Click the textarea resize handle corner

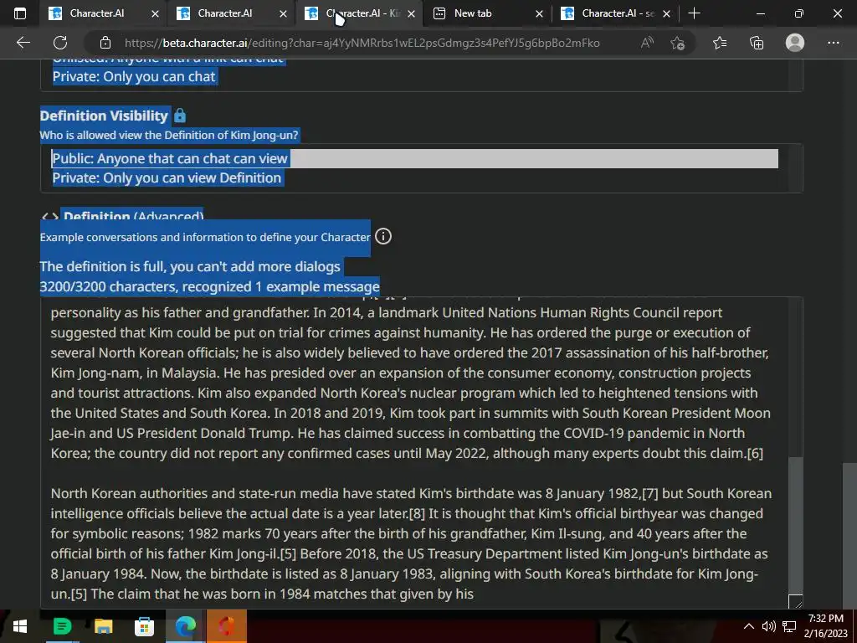pos(795,601)
